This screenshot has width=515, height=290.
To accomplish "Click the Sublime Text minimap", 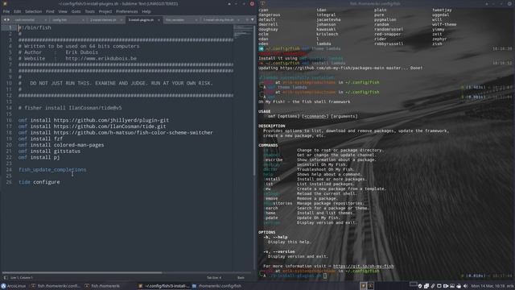I will pyautogui.click(x=243, y=31).
